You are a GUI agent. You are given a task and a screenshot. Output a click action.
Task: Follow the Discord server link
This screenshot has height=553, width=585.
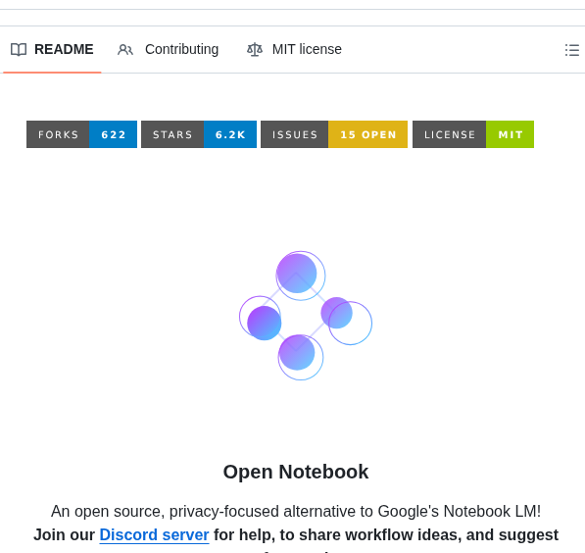click(x=154, y=534)
